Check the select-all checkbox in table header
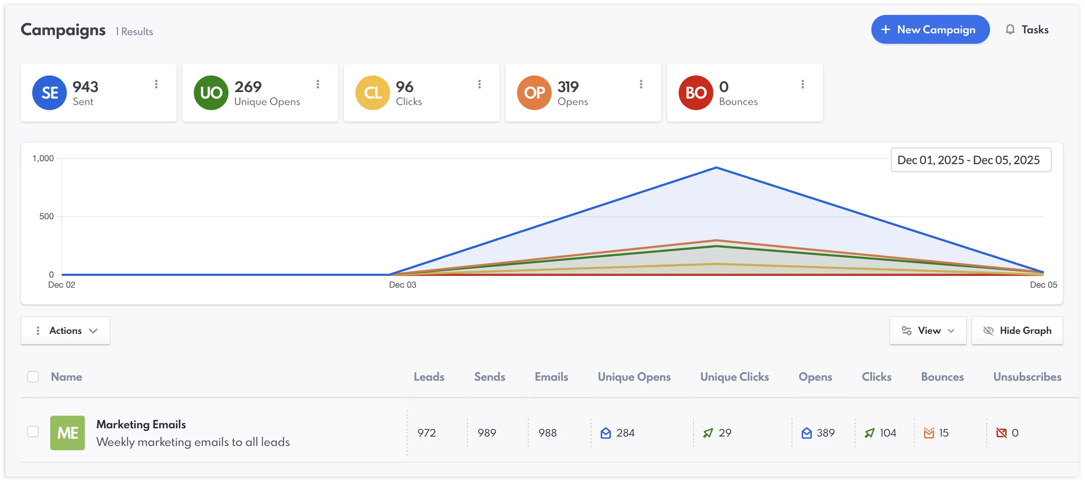This screenshot has height=482, width=1085. click(x=33, y=377)
